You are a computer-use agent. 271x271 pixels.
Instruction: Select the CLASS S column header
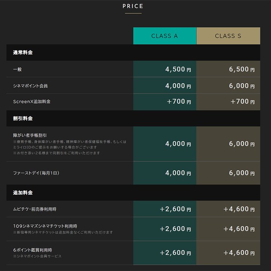click(228, 36)
